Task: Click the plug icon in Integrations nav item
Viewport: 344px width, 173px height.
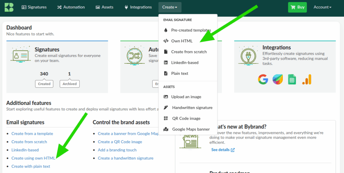Action: click(126, 7)
